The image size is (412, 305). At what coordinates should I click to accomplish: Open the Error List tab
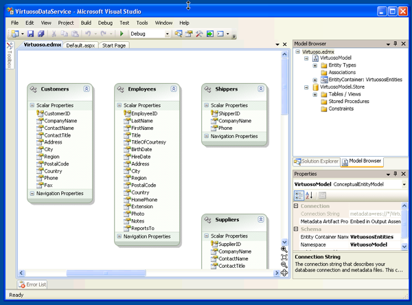coord(32,284)
